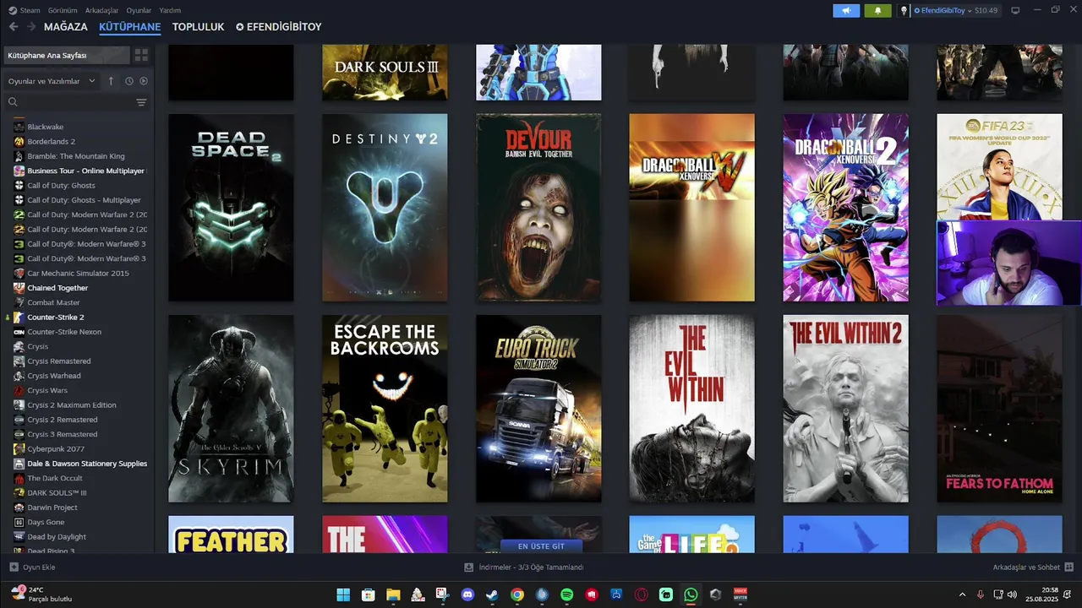Open the Oyunlar menu
The width and height of the screenshot is (1082, 608).
[139, 10]
